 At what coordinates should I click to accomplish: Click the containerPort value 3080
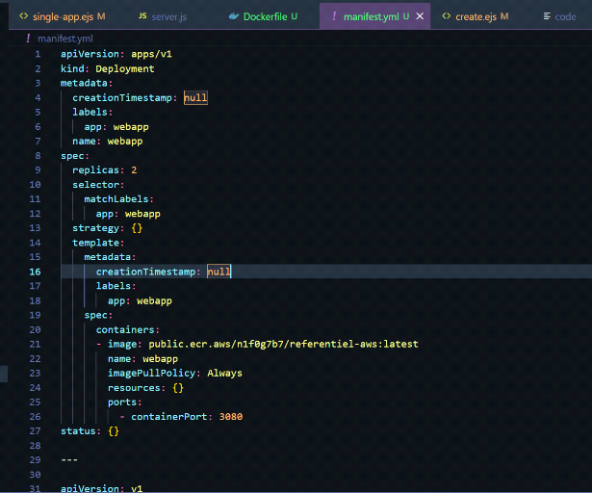tap(230, 416)
